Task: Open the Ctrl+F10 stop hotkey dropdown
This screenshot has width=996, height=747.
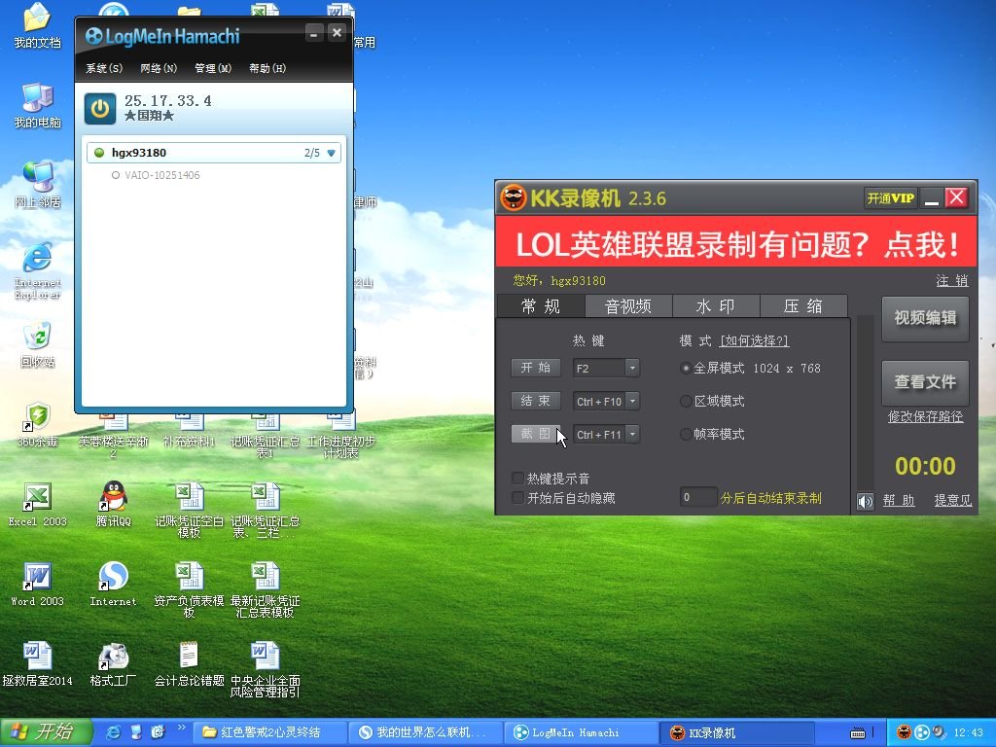Action: [631, 401]
